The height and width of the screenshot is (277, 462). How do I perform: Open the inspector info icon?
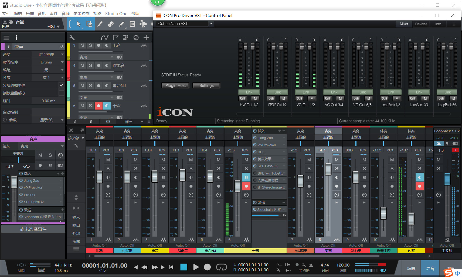coord(16,38)
